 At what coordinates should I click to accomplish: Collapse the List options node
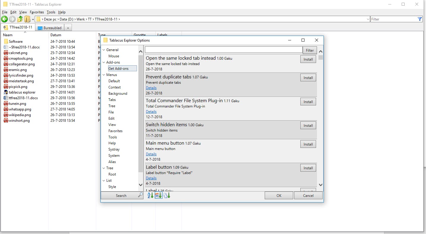tap(104, 181)
